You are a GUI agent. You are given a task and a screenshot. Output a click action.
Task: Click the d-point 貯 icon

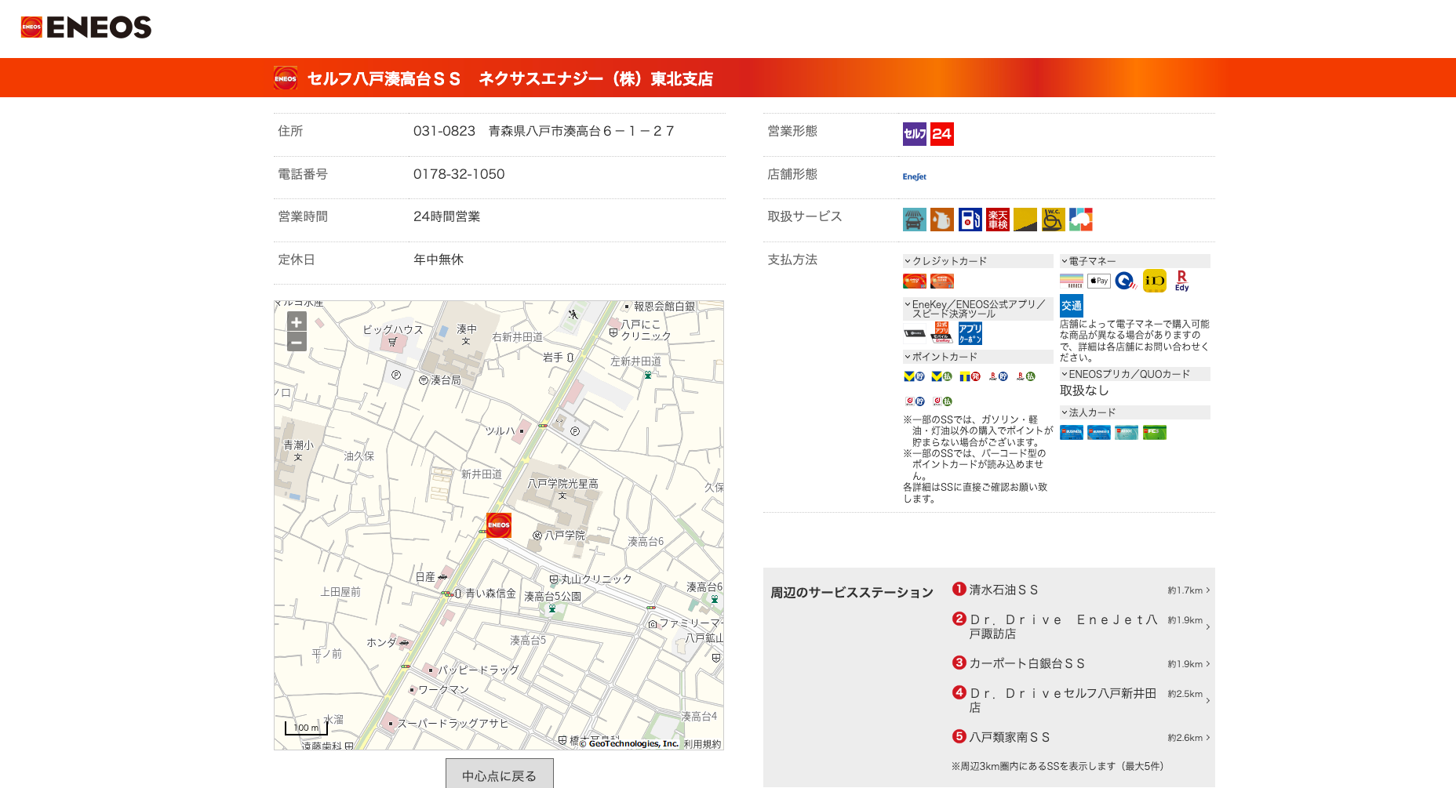pos(915,401)
